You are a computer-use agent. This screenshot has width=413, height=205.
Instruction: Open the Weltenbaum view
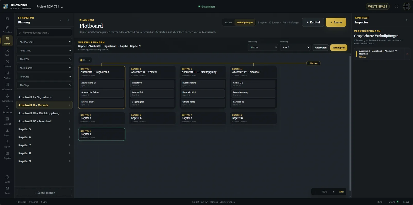coord(7,98)
